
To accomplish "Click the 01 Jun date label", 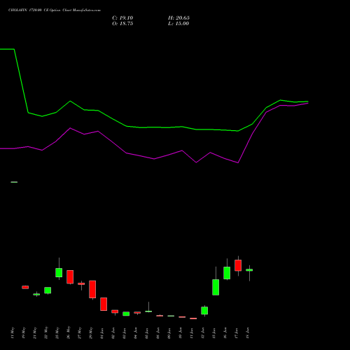I will pos(102,333).
